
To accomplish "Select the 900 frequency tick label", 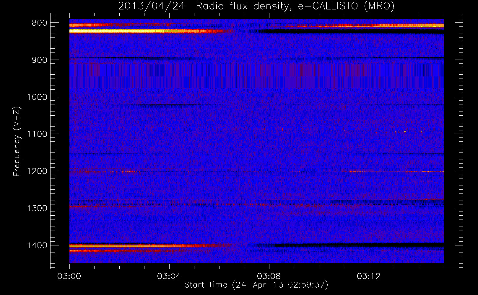I will [40, 60].
